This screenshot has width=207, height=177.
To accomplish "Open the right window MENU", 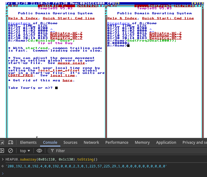I will coord(112,6).
